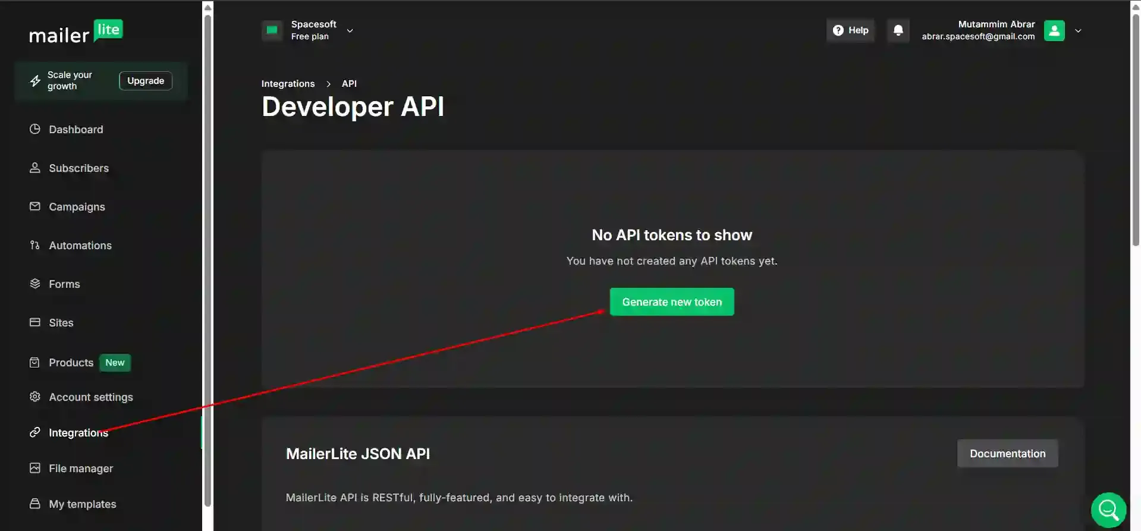Open Products in the sidebar
The height and width of the screenshot is (531, 1141).
71,362
